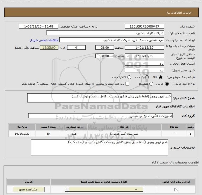Click the اعلام وضعیت مجوز column header

click(x=104, y=182)
